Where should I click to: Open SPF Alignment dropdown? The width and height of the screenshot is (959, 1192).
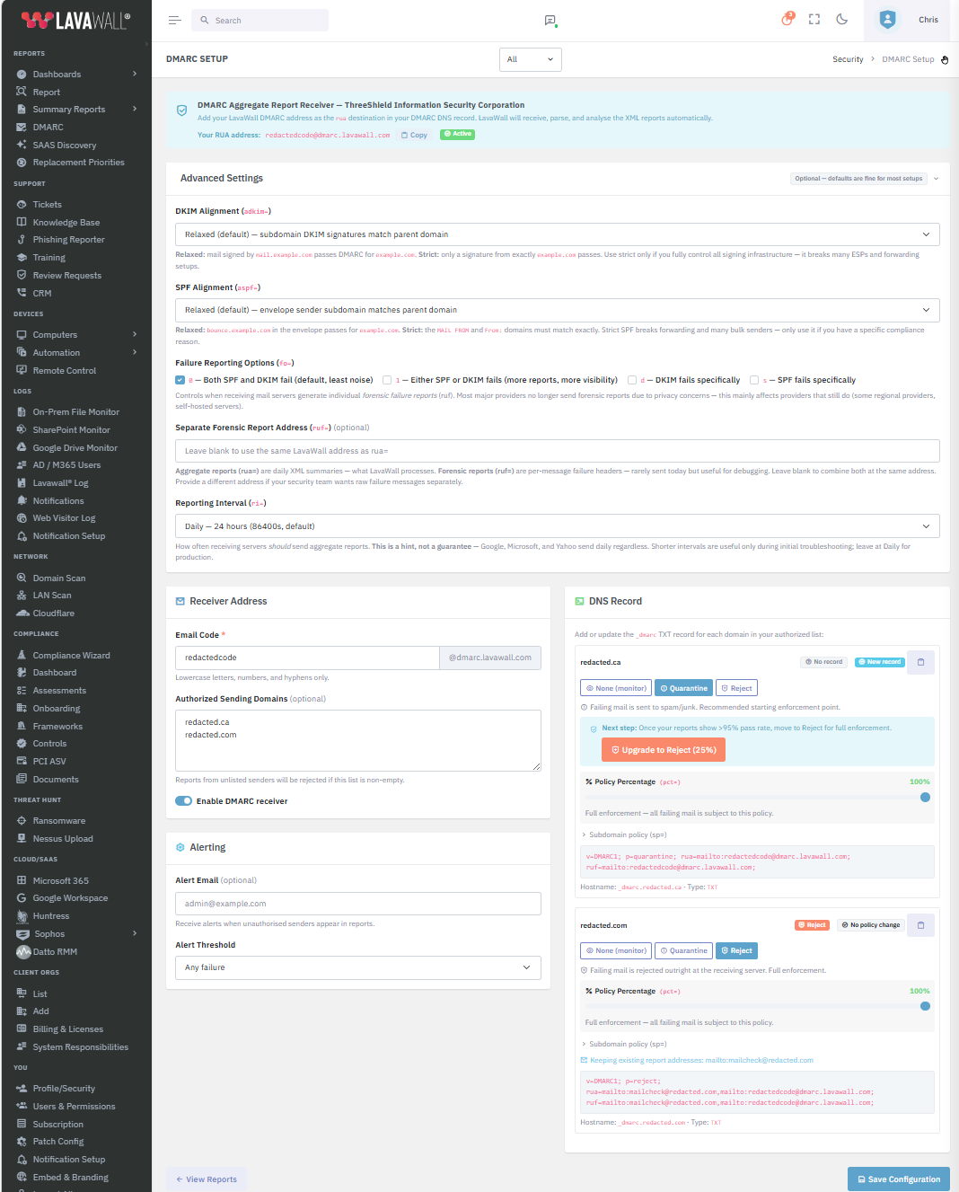pyautogui.click(x=558, y=310)
